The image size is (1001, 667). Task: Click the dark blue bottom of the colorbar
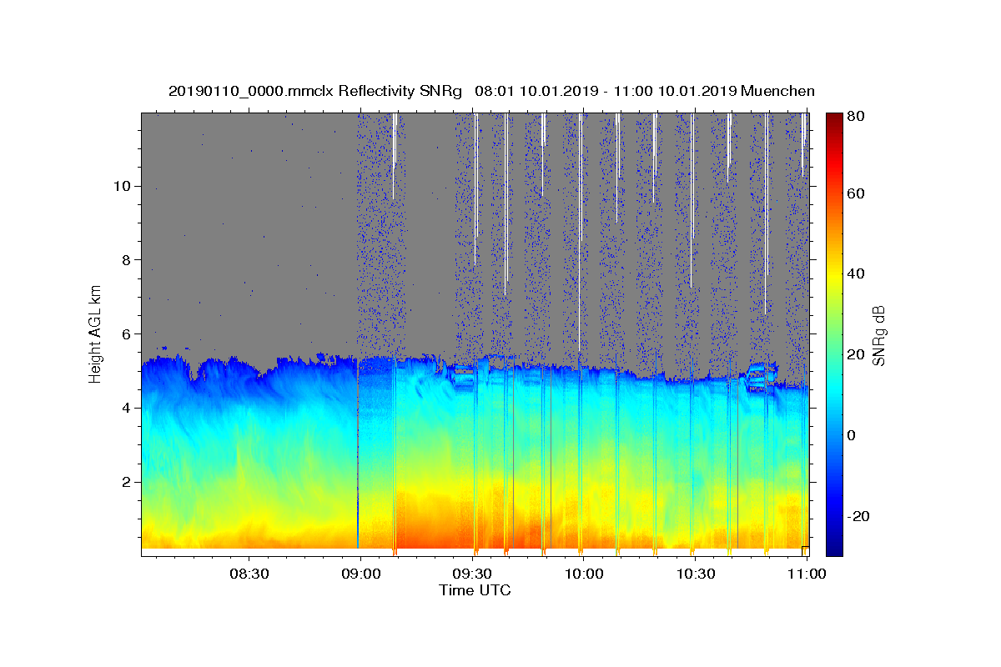(x=834, y=546)
